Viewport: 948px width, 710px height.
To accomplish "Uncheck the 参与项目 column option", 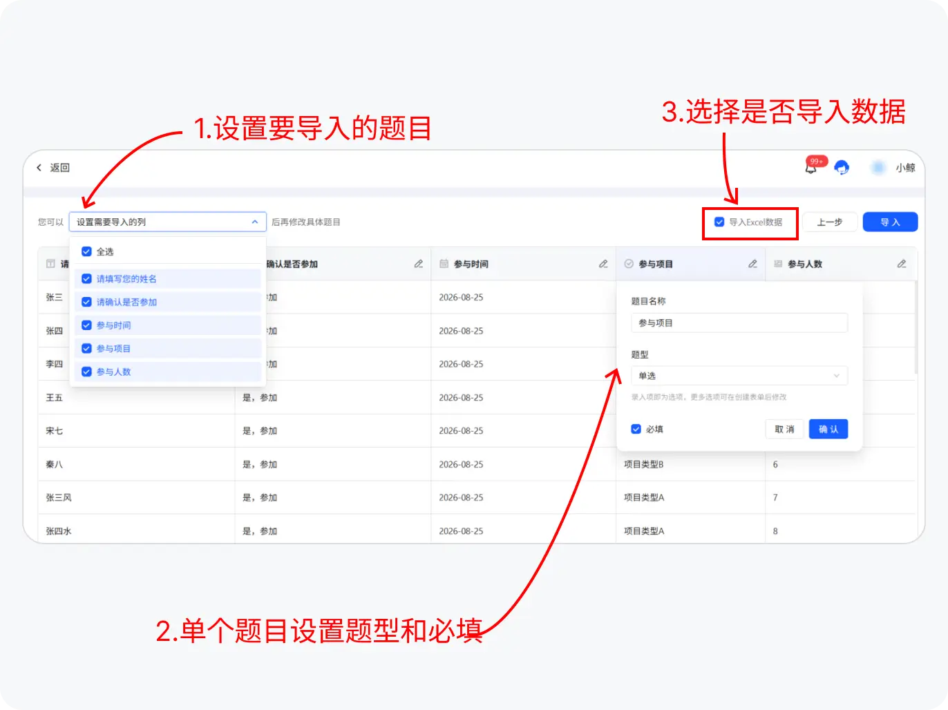I will 86,349.
